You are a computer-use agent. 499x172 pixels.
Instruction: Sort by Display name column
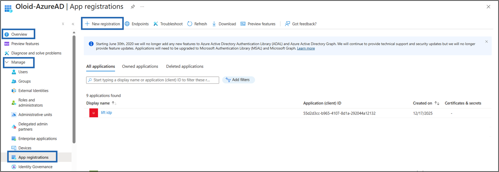coord(101,103)
